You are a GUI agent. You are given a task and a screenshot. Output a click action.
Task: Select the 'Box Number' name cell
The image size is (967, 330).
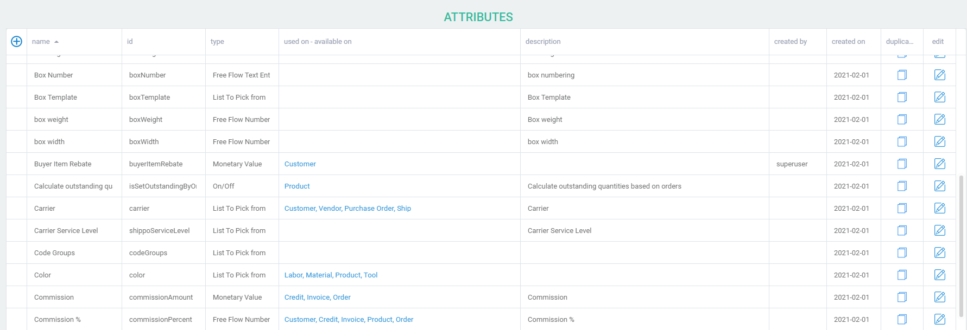tap(74, 75)
